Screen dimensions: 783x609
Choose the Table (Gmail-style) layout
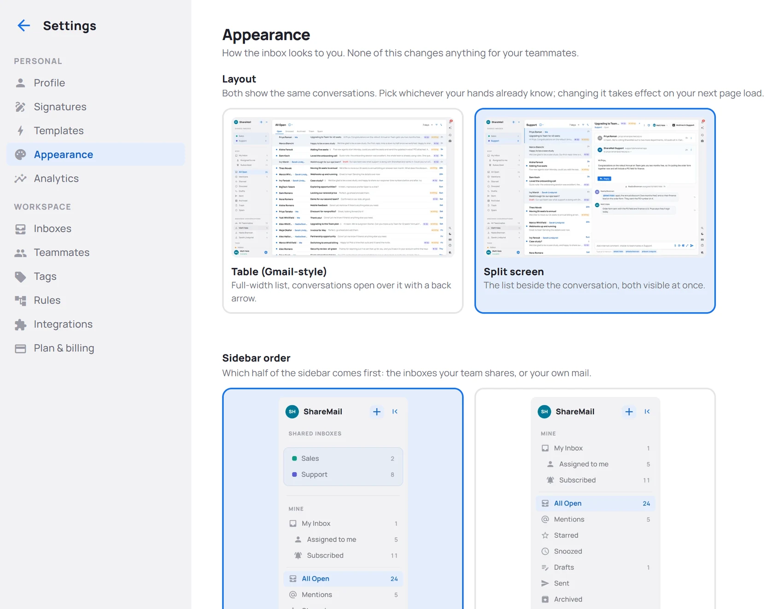pyautogui.click(x=343, y=211)
